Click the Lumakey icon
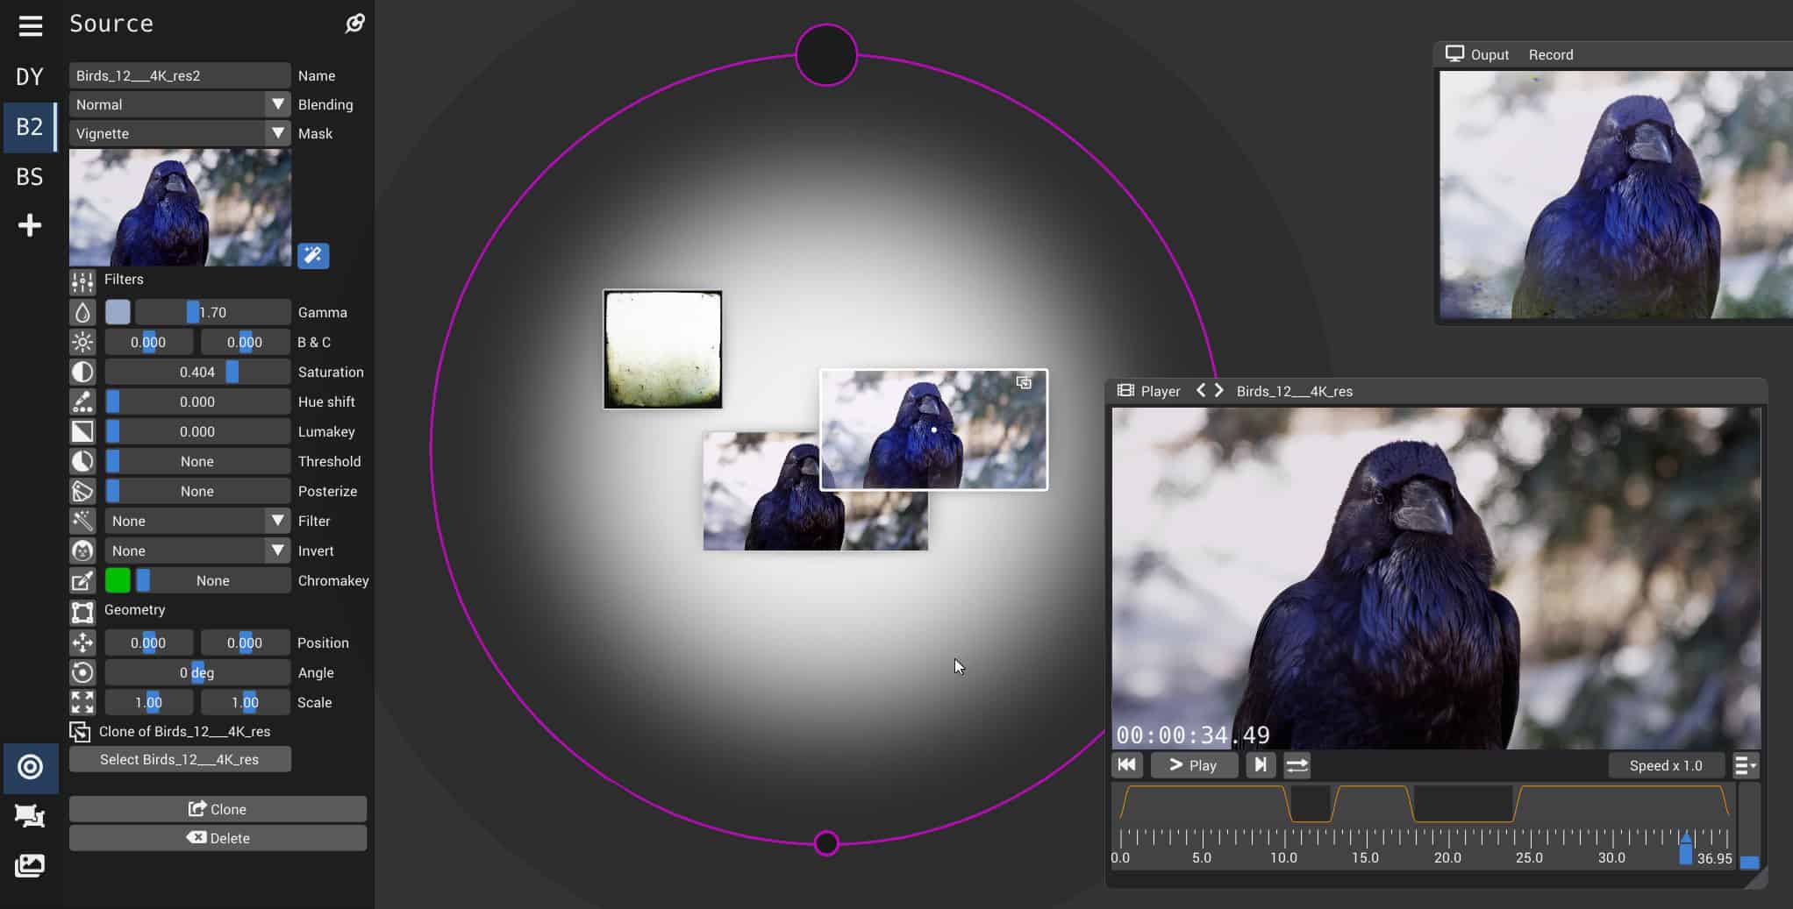Screen dimensions: 1793x909 82,431
